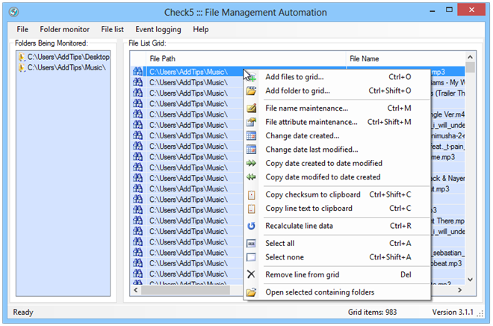Click the horizontal scrollbar left arrow

tap(135, 290)
